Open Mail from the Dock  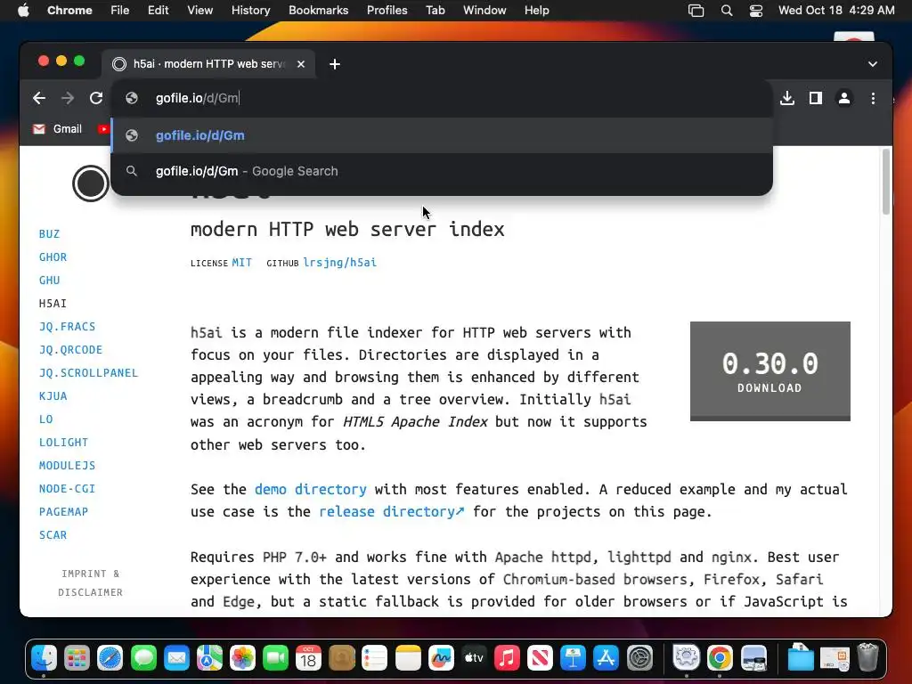[x=177, y=658]
